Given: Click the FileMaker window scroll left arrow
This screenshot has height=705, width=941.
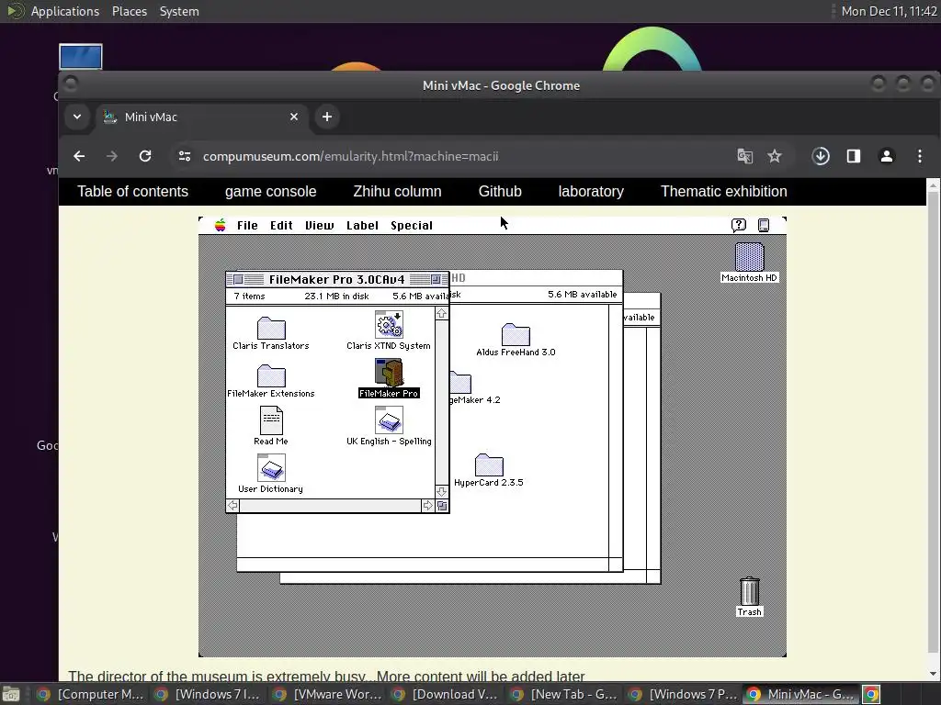Looking at the screenshot, I should (x=232, y=506).
